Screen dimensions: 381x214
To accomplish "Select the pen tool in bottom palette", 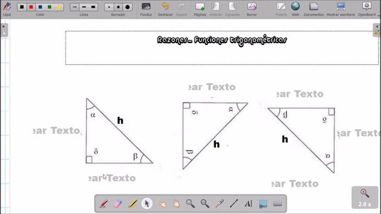I will click(104, 203).
